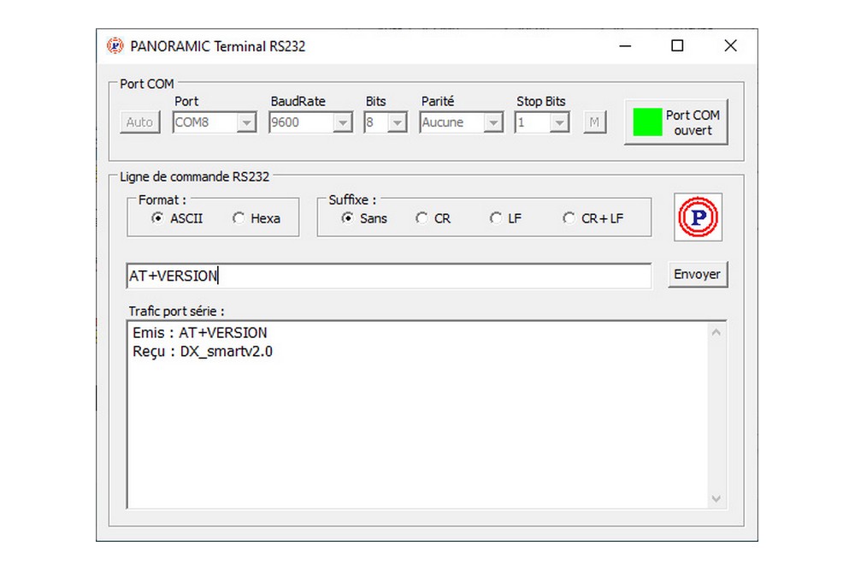The height and width of the screenshot is (570, 855).
Task: Send the command with Envoyer
Action: 698,274
